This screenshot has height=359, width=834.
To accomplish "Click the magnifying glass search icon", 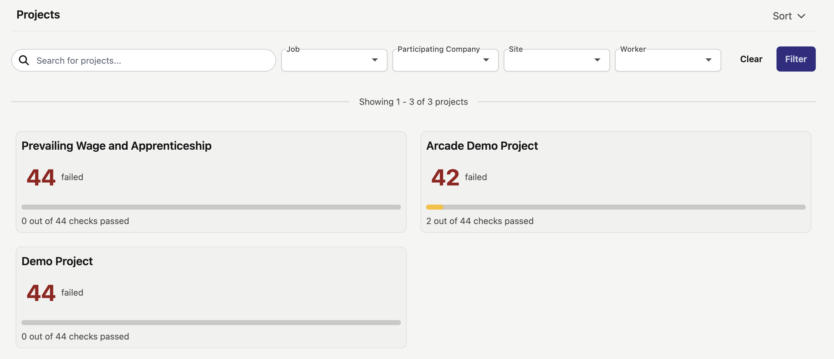I will pos(24,60).
